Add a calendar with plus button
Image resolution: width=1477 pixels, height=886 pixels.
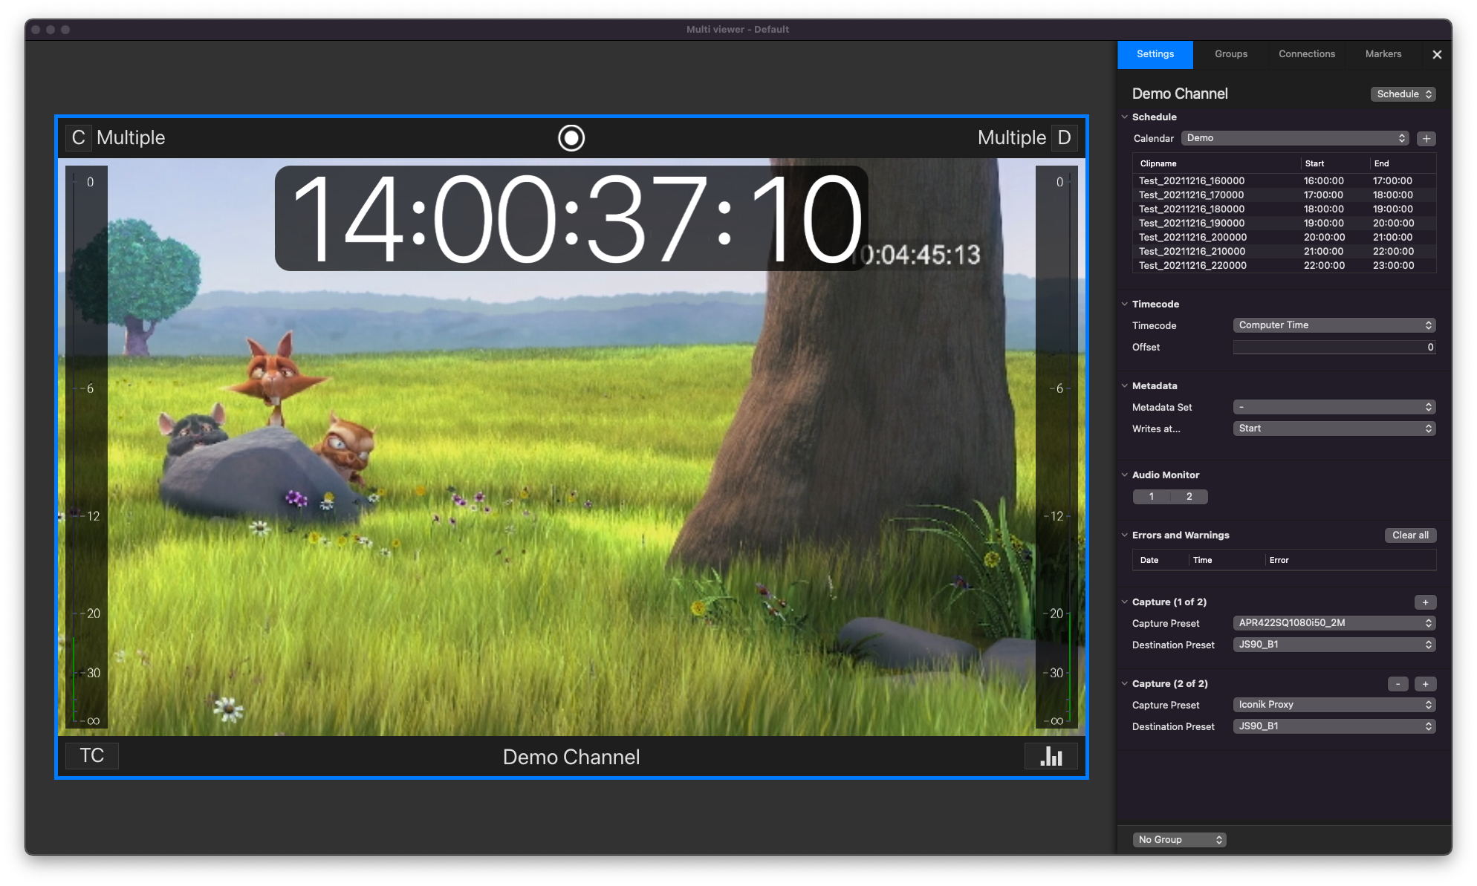coord(1426,139)
